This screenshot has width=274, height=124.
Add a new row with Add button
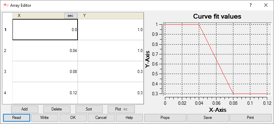25,109
